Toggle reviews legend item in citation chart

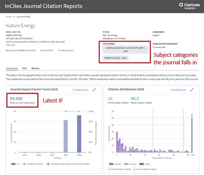(x=130, y=164)
